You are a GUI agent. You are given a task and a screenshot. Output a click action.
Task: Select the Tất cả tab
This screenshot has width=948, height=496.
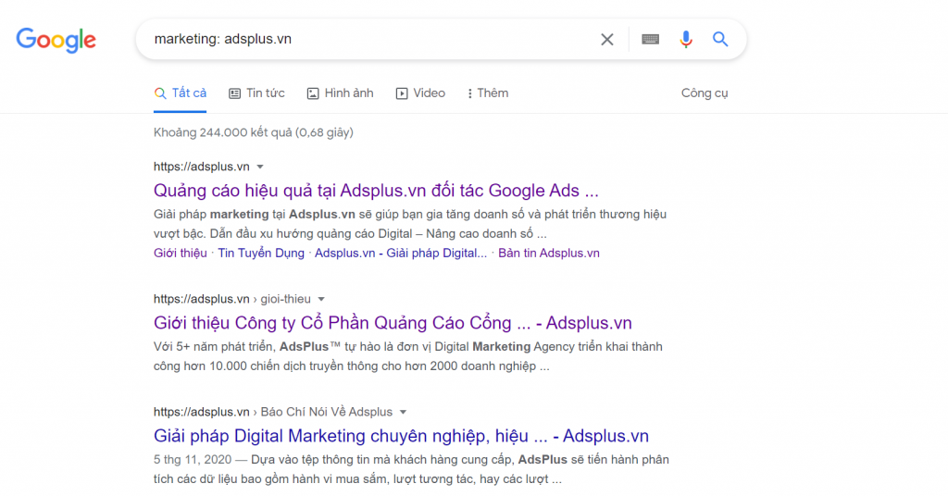click(181, 93)
